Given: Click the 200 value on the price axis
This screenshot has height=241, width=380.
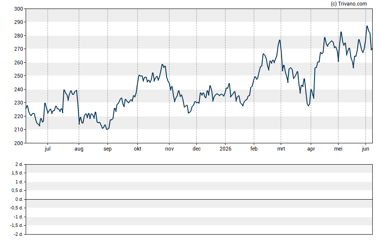Looking at the screenshot, I should 19,143.
